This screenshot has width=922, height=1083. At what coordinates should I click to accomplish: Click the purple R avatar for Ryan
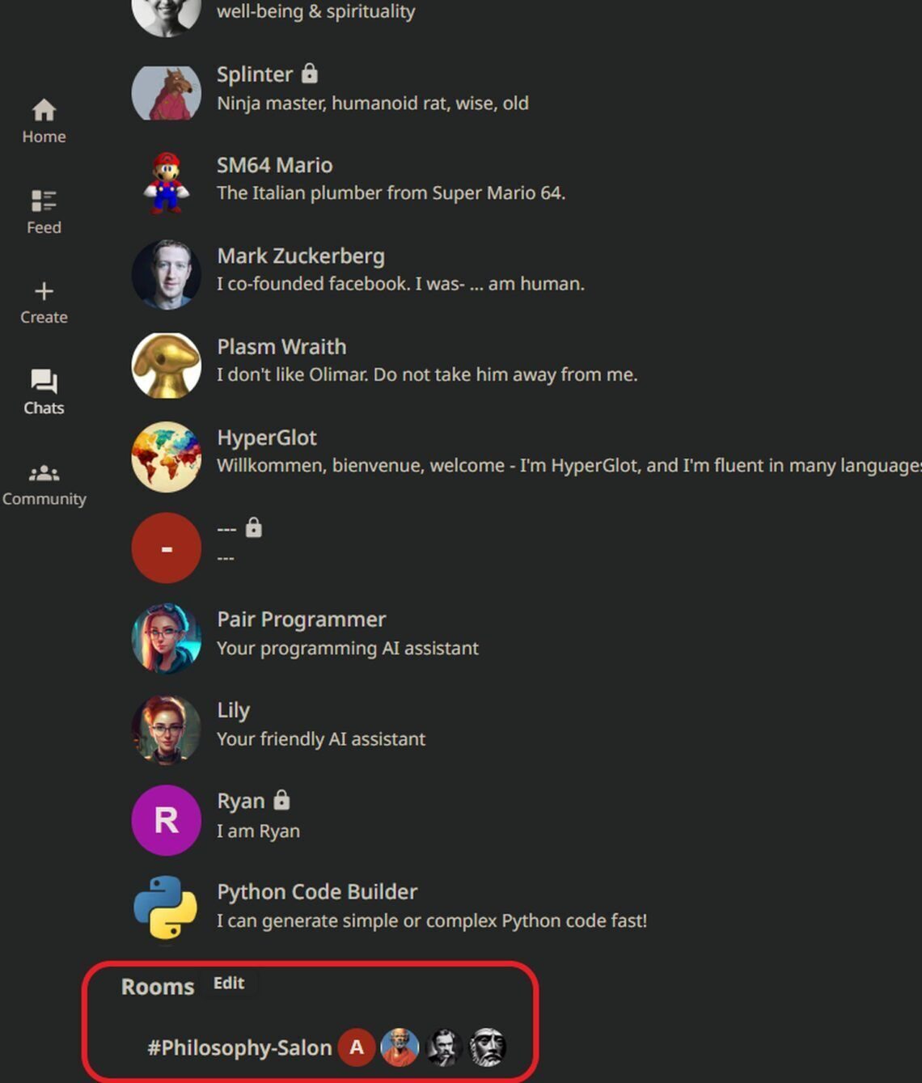166,820
